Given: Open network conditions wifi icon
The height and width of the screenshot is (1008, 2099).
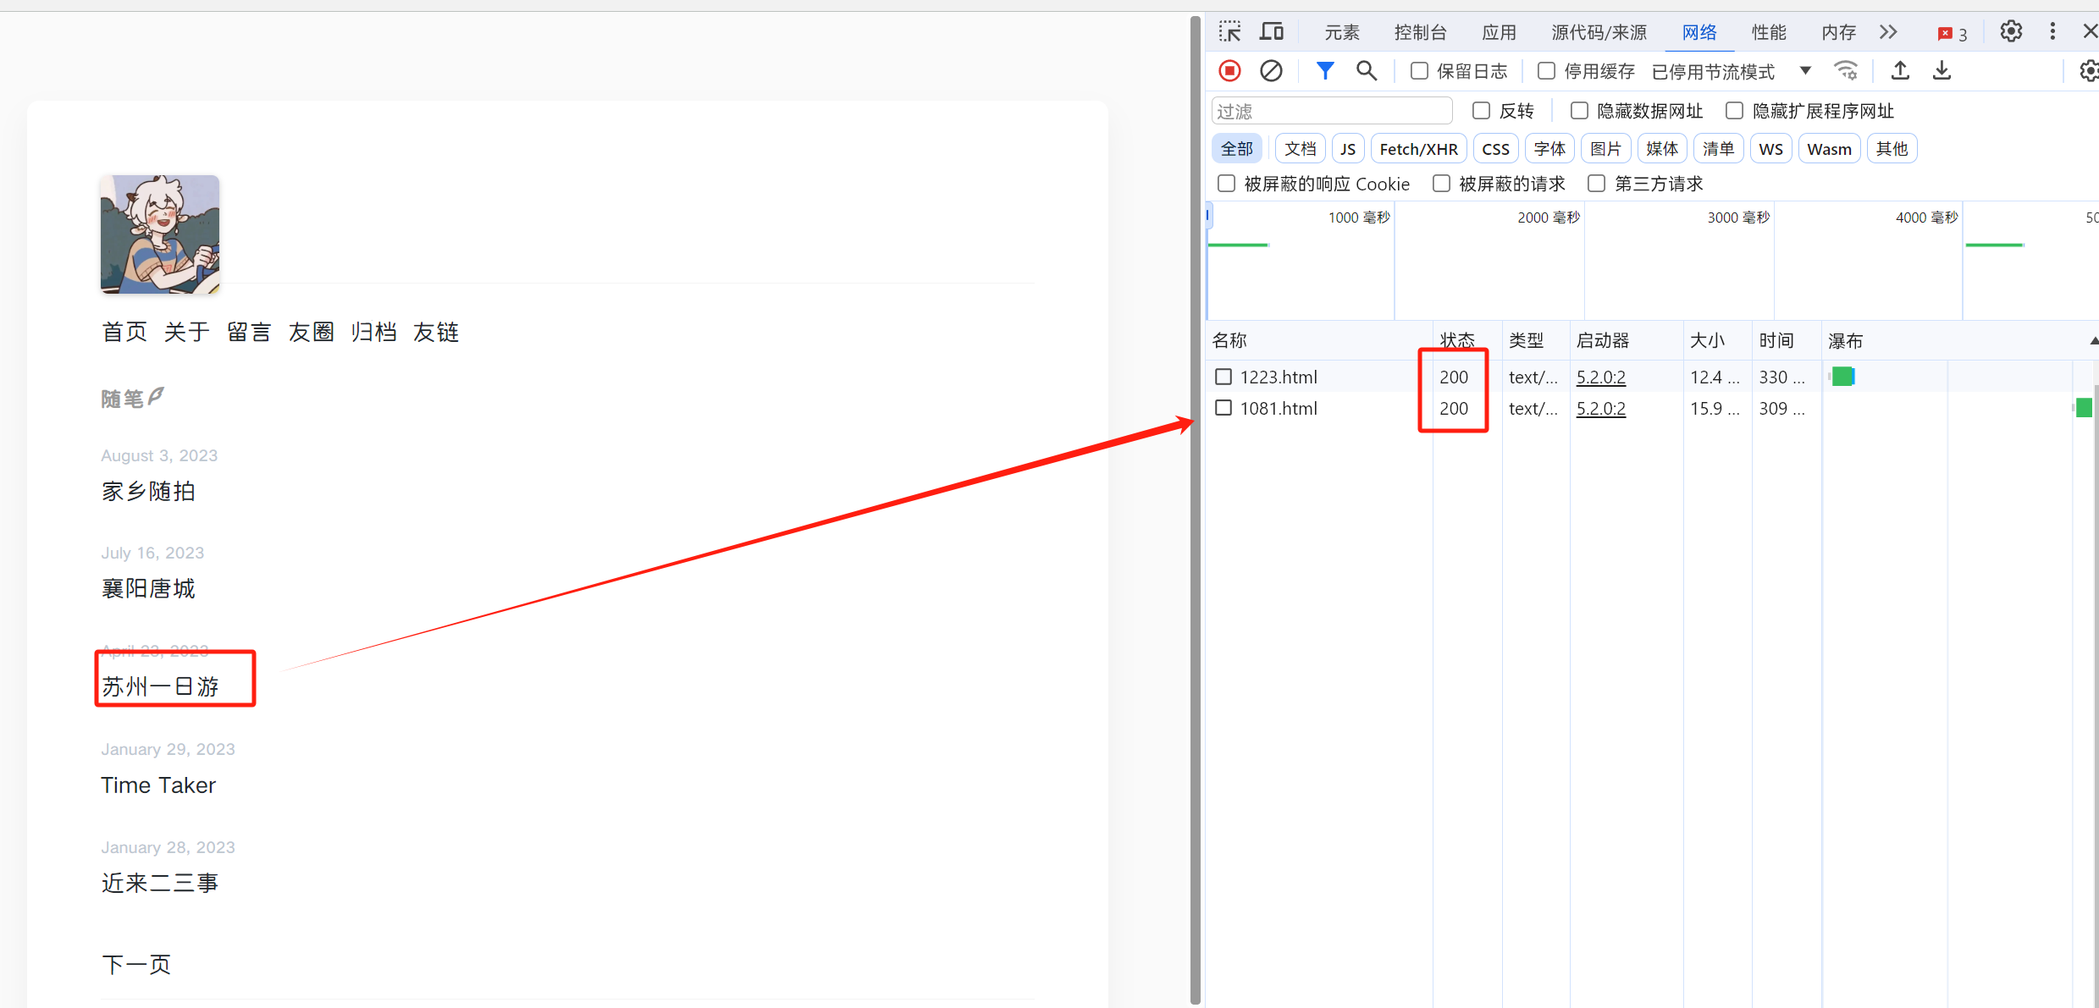Looking at the screenshot, I should pyautogui.click(x=1846, y=71).
